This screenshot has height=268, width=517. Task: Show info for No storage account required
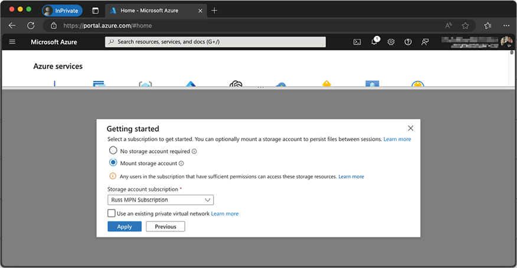pos(194,151)
